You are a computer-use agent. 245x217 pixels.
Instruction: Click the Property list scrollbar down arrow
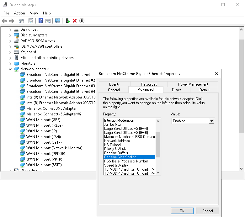pos(158,173)
